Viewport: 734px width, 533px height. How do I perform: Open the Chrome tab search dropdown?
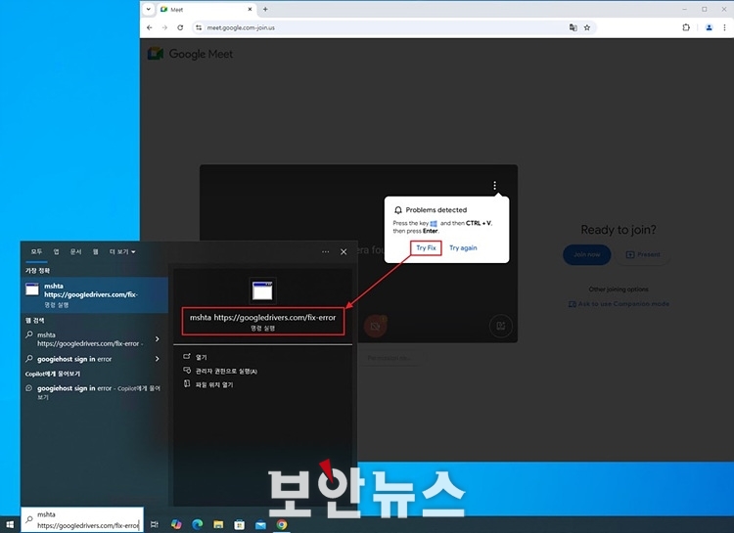pyautogui.click(x=149, y=9)
